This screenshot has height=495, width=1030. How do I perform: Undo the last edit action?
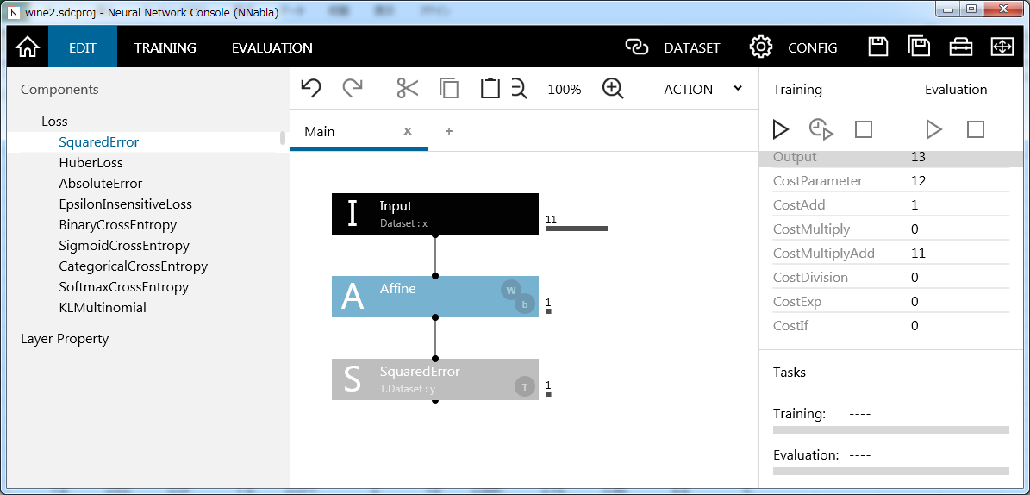(311, 89)
